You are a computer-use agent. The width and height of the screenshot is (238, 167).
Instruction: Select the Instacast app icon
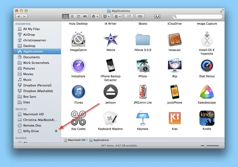174,39
